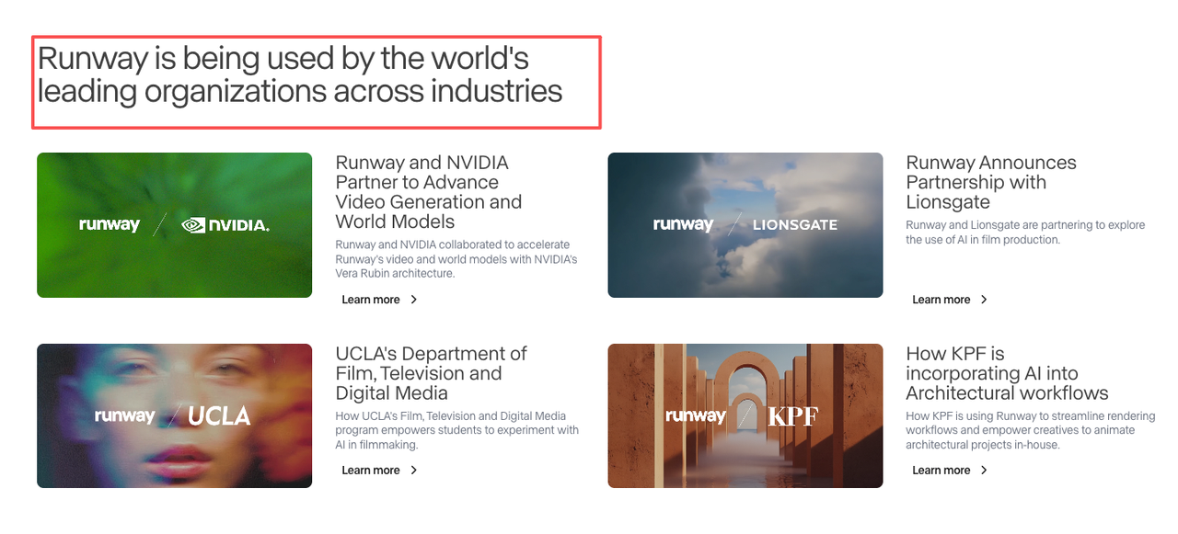Click the Lionsgate description about AI in film production
The image size is (1178, 534).
point(1025,233)
